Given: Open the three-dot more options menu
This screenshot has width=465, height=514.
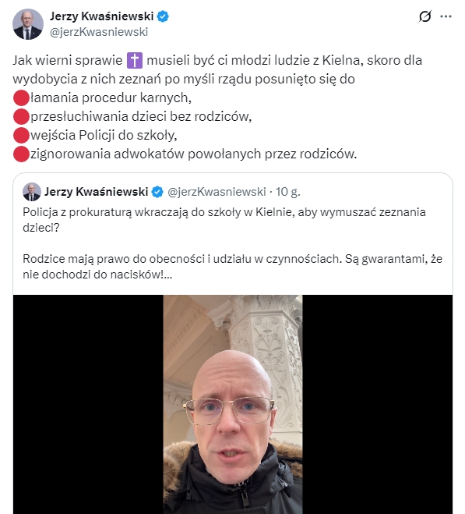Looking at the screenshot, I should 446,16.
